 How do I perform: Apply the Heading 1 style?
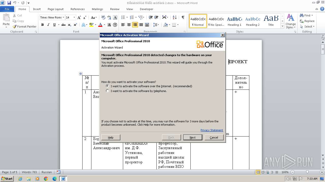(234, 21)
